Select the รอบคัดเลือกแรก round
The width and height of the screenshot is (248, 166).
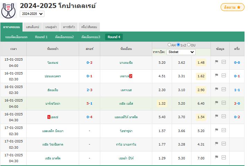tap(16, 37)
